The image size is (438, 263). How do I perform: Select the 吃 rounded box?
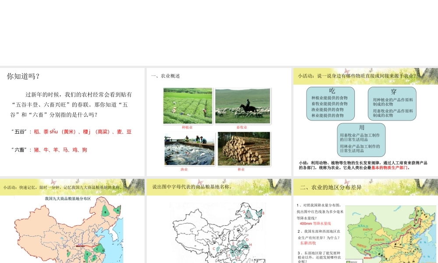tap(330, 104)
